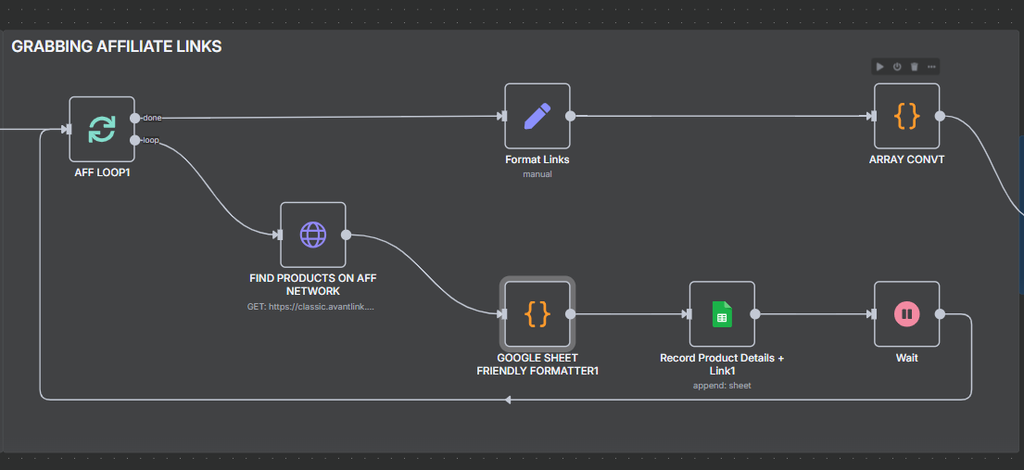
Task: Click the 'loop' output handle of AFF LOOP1
Action: click(134, 140)
